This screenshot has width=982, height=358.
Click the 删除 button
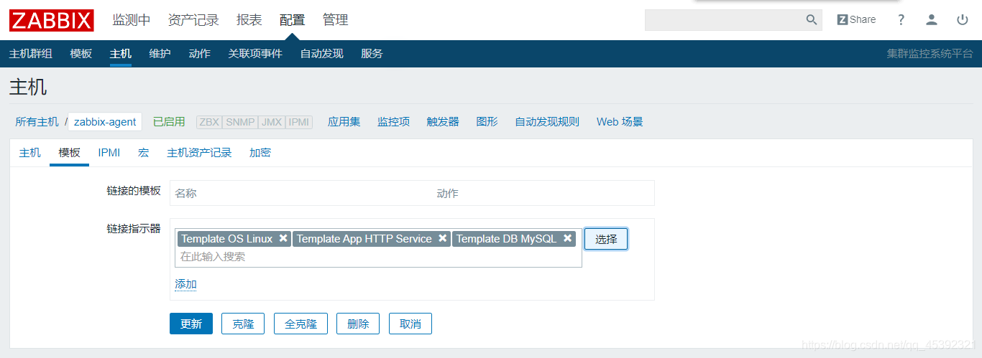[358, 324]
